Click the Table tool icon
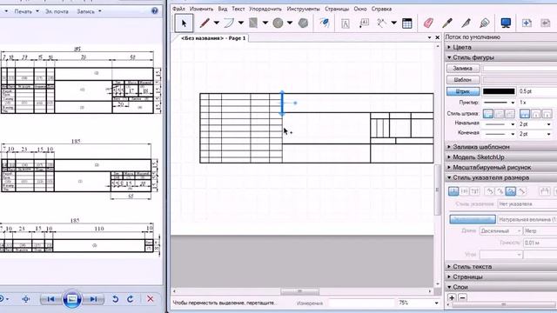The image size is (557, 313). click(x=407, y=23)
